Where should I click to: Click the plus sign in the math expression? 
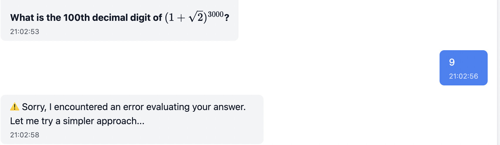tap(181, 18)
